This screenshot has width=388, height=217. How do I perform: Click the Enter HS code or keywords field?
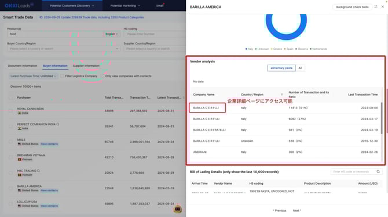[x=353, y=171]
